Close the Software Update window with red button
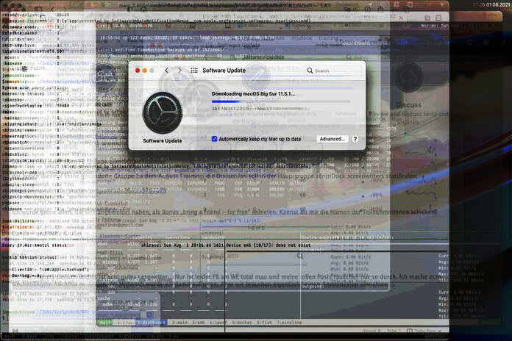 tap(138, 71)
